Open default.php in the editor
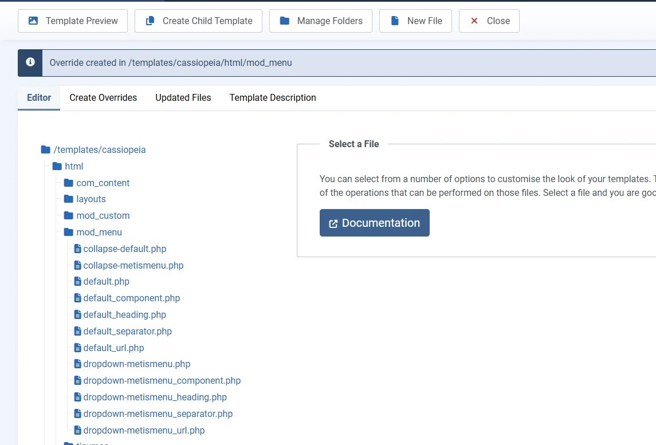 101,281
